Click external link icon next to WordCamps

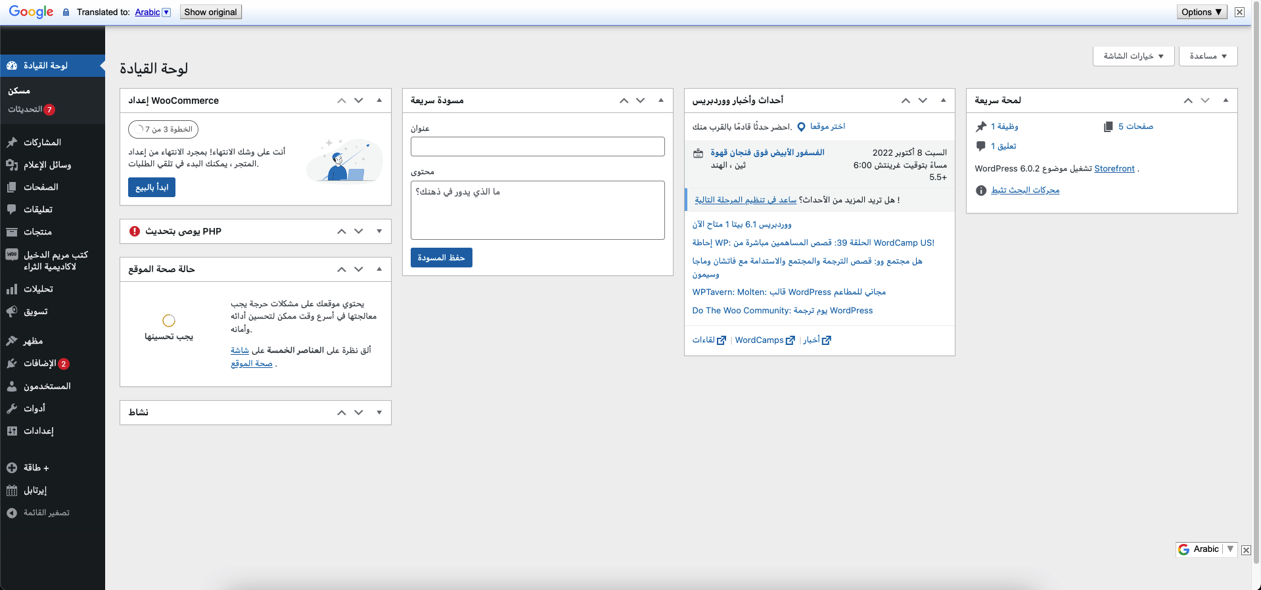(791, 340)
